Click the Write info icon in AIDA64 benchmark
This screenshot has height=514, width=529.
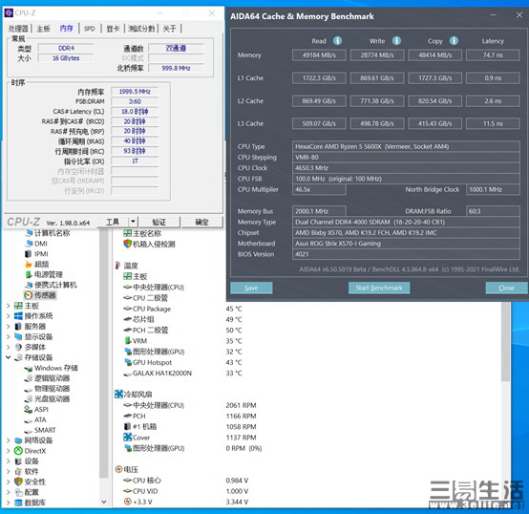click(396, 40)
